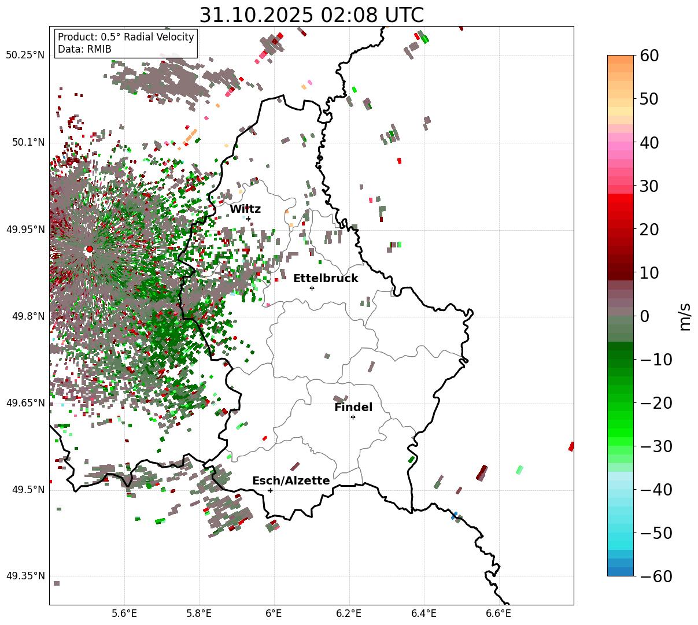Click the 6°E longitude label

[x=274, y=613]
